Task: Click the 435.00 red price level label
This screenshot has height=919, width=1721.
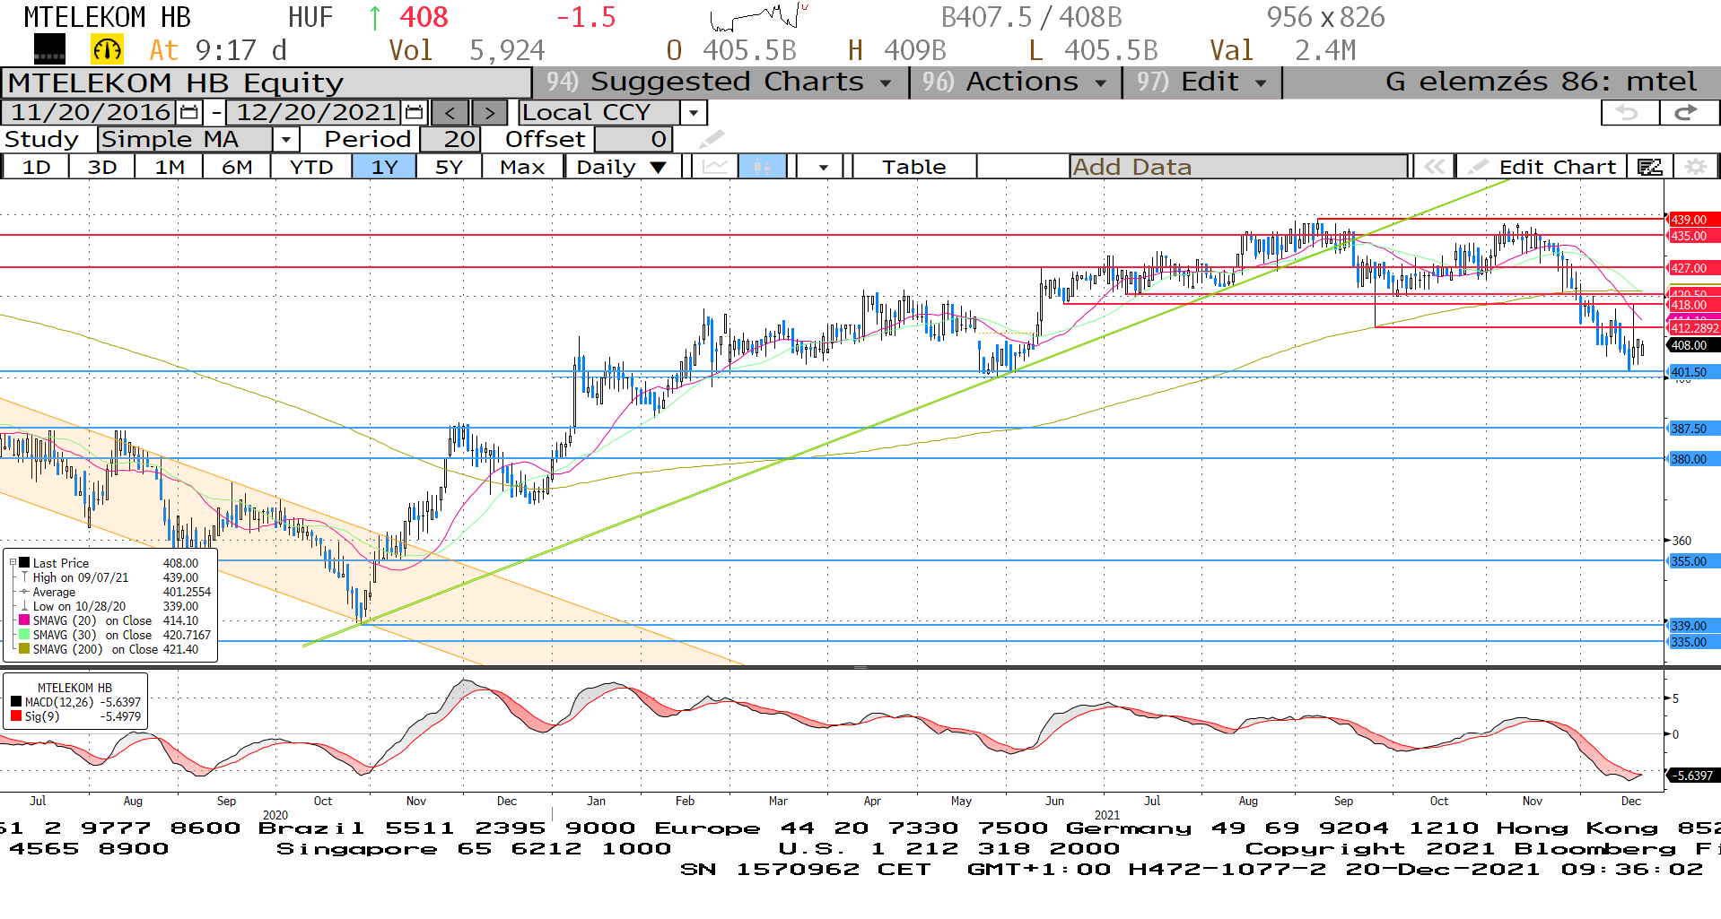Action: tap(1692, 236)
